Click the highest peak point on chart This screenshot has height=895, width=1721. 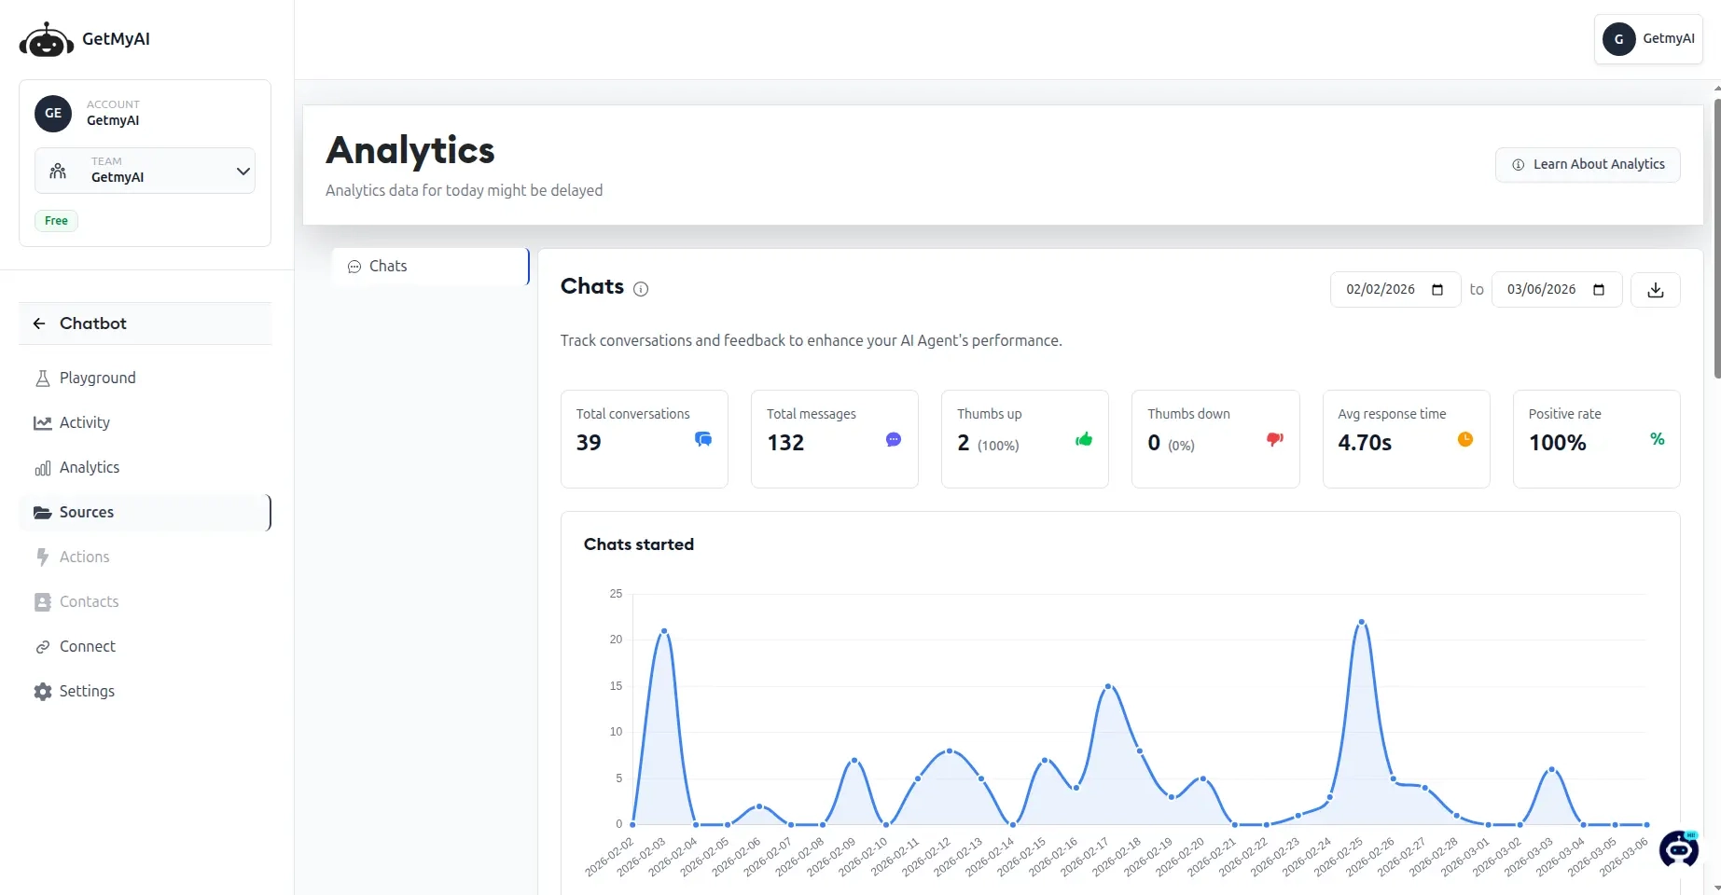point(1362,622)
